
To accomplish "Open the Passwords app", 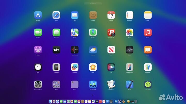I will pyautogui.click(x=148, y=67).
